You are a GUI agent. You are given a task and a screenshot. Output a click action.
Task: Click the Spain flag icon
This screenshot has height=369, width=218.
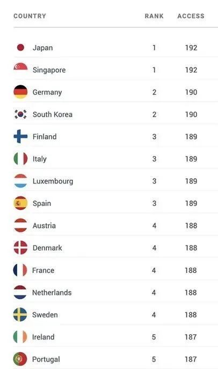point(20,203)
